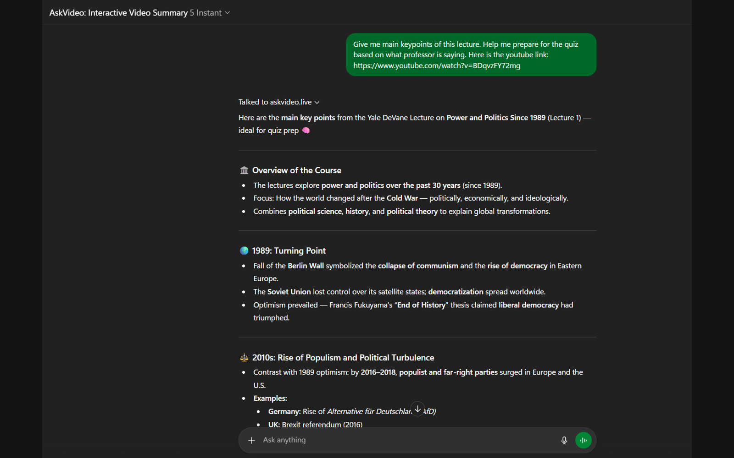
Task: Click the circular scroll-to-bottom arrow
Action: coord(417,408)
